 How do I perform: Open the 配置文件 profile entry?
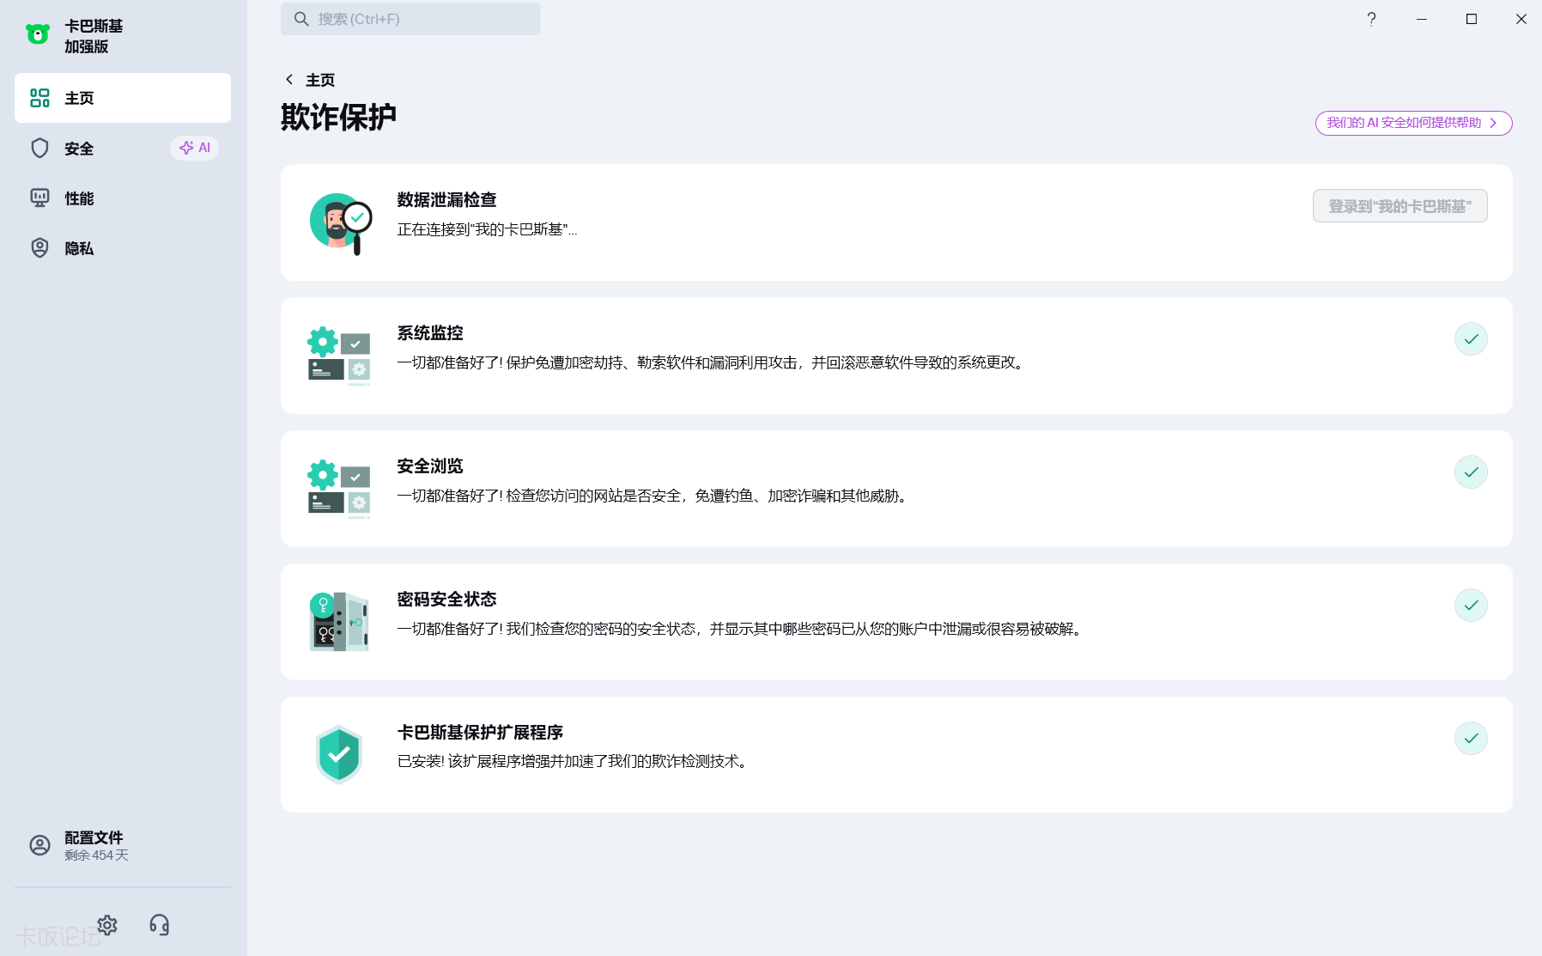[x=123, y=845]
